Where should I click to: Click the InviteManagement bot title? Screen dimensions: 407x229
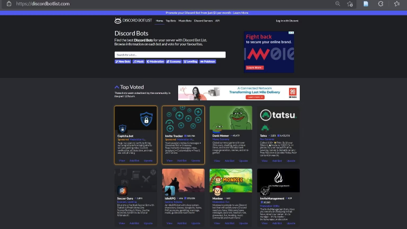click(272, 199)
